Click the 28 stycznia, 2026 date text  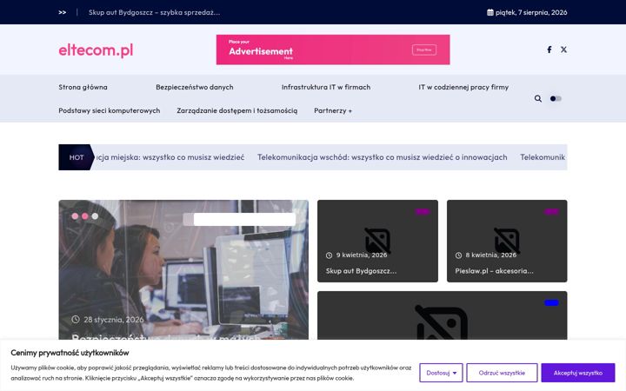click(x=114, y=320)
